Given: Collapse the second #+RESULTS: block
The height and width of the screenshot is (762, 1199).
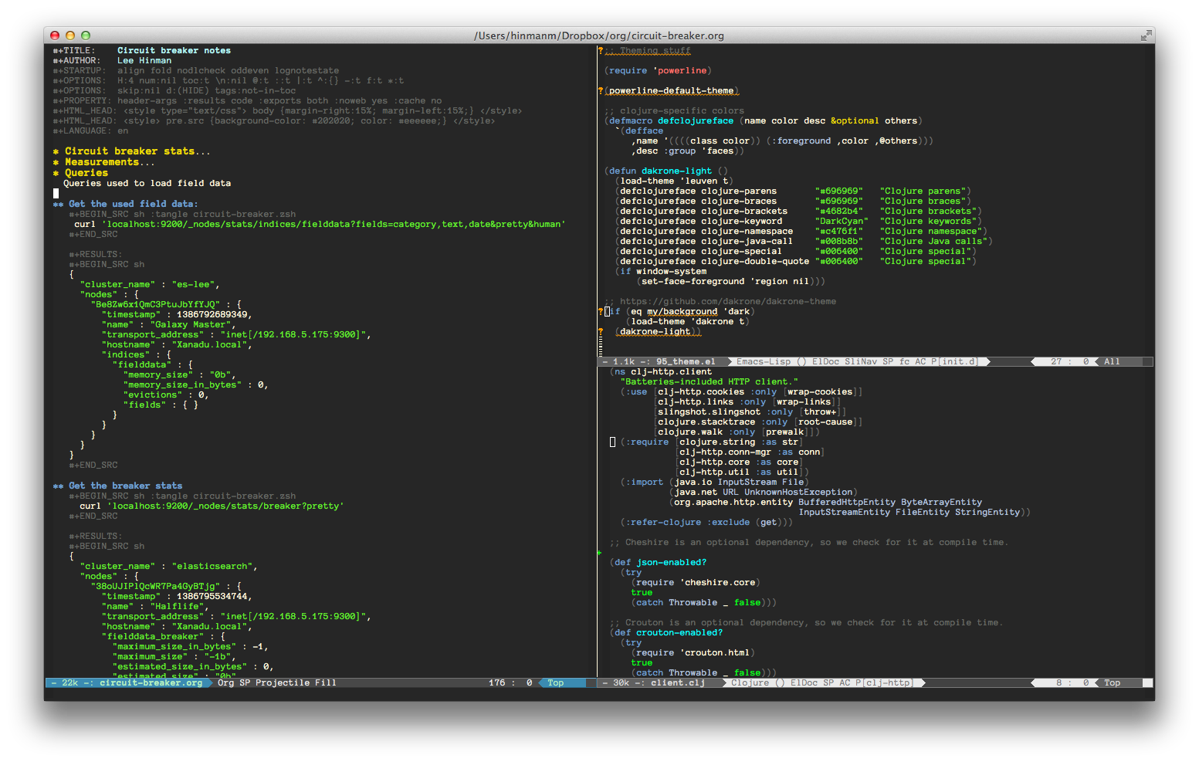Looking at the screenshot, I should (96, 537).
